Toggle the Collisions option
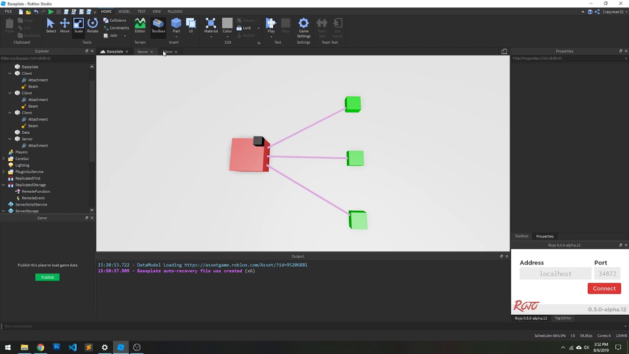The image size is (629, 354). coord(115,20)
